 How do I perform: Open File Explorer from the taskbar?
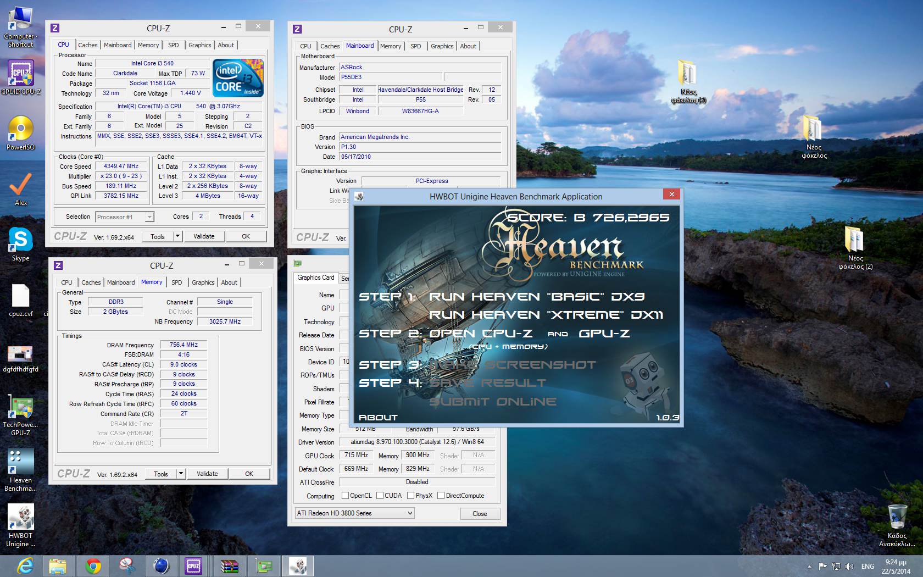(58, 566)
